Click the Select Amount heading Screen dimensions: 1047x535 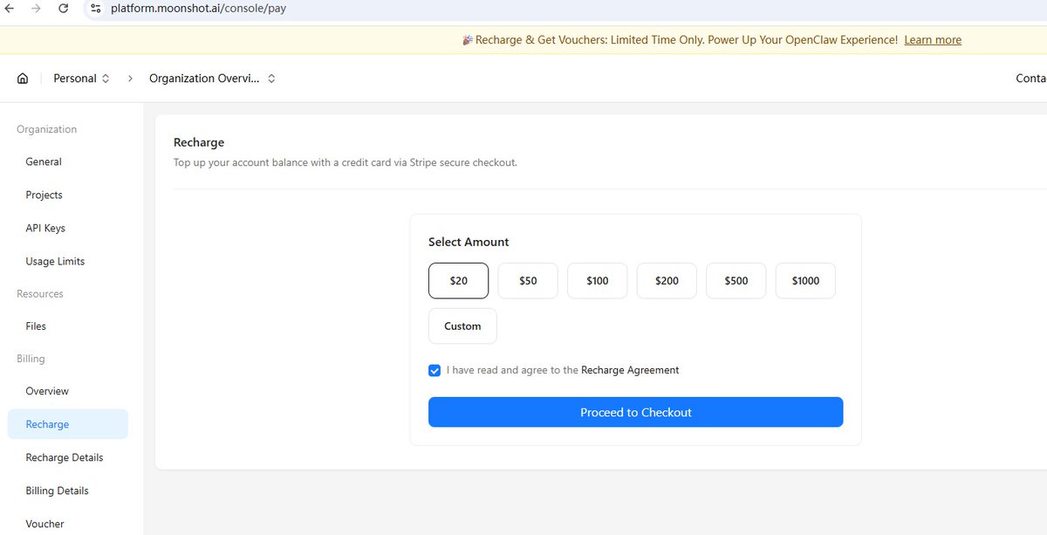[469, 242]
